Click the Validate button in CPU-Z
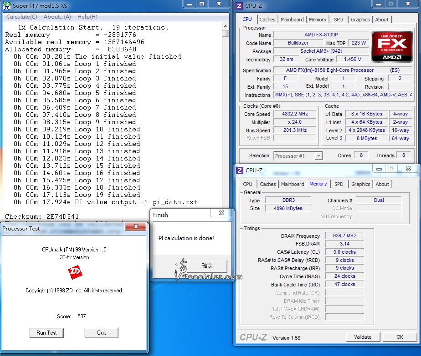 point(363,337)
